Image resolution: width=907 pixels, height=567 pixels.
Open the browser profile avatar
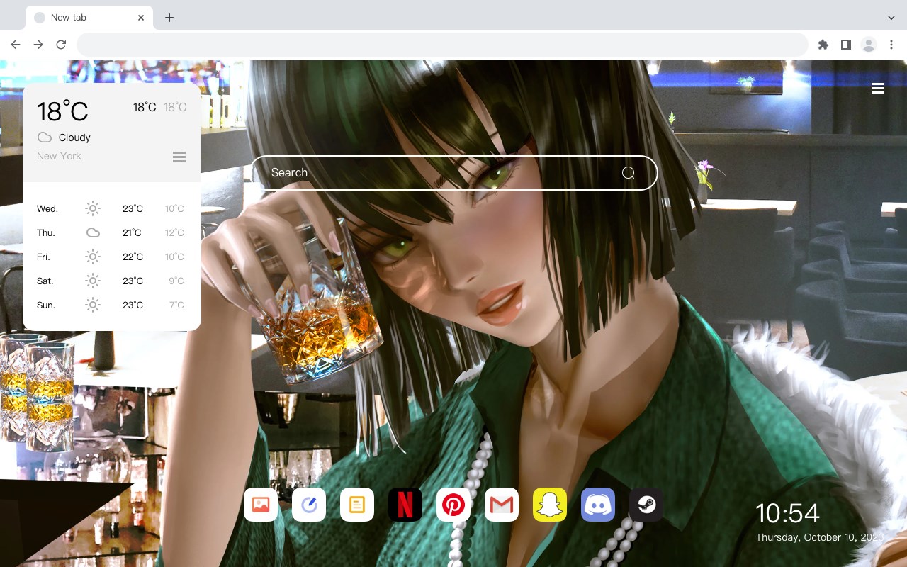(x=869, y=45)
